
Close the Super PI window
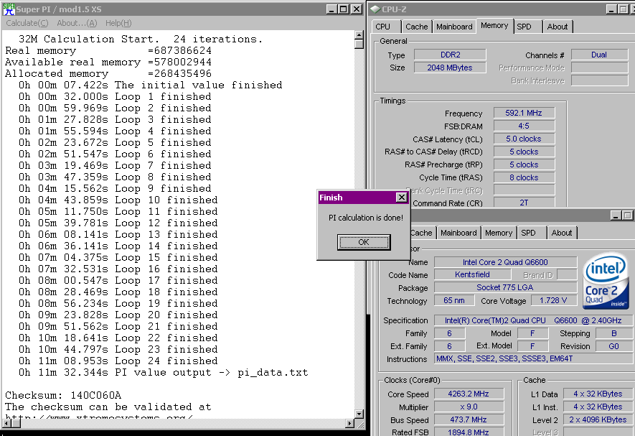coord(357,9)
